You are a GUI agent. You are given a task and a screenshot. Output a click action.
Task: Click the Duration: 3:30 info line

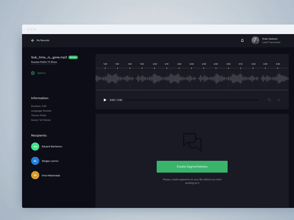pos(39,106)
